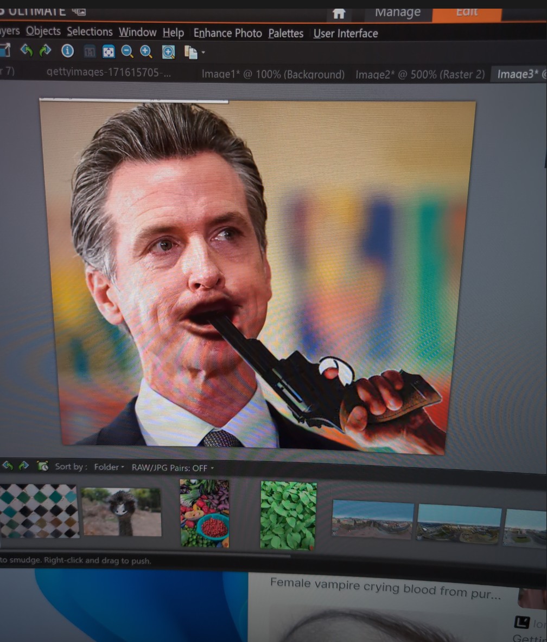Open the partly hidden Layers menu
The width and height of the screenshot is (547, 642).
click(x=9, y=31)
